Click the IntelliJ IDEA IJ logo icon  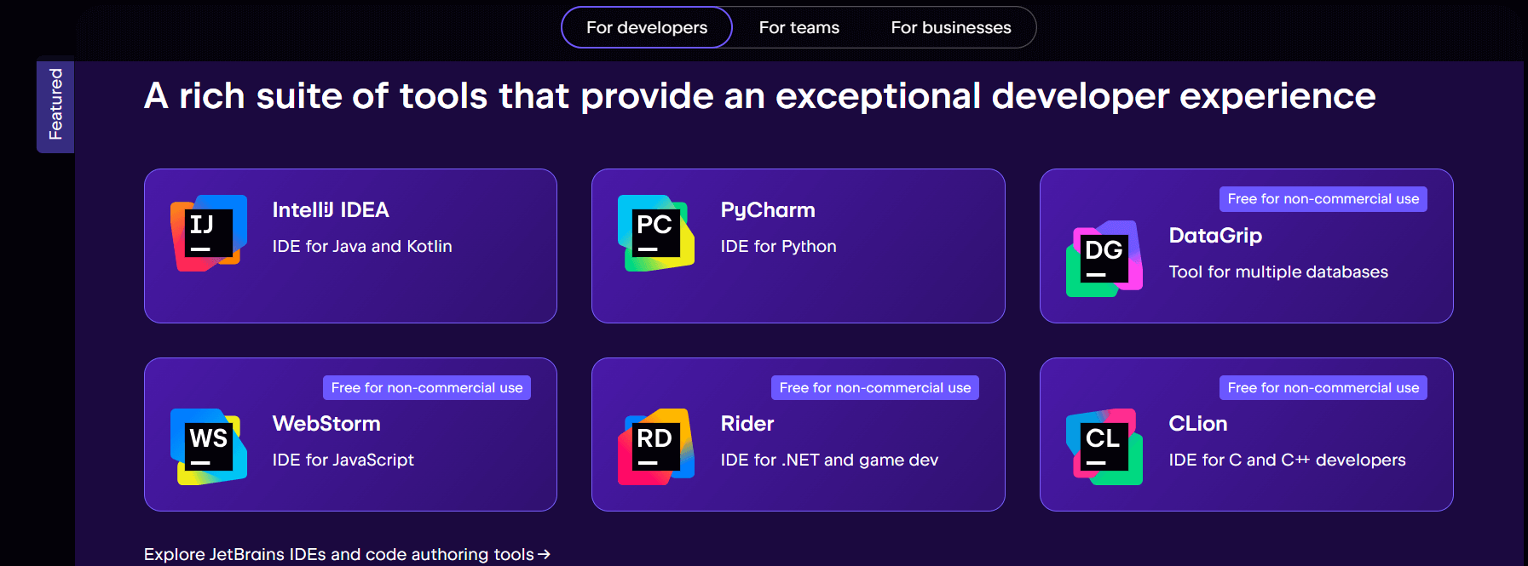pos(209,233)
